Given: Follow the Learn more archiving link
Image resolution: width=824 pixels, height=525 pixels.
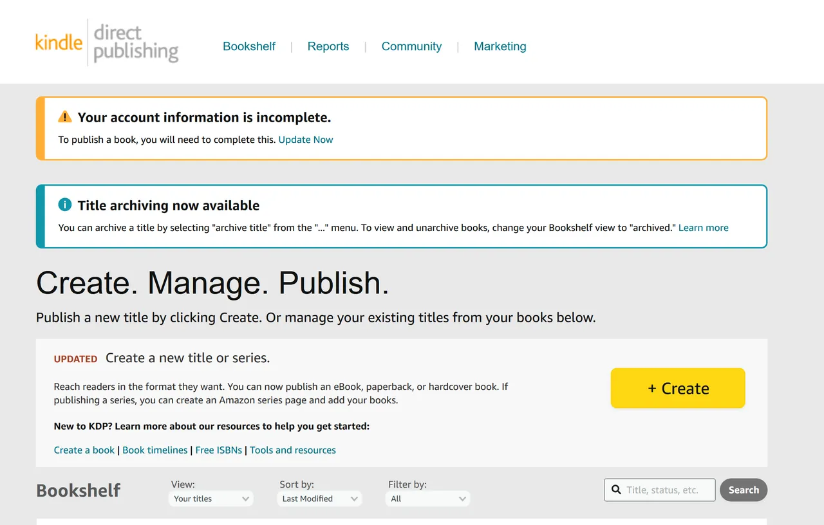Looking at the screenshot, I should [704, 228].
